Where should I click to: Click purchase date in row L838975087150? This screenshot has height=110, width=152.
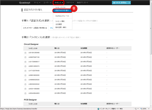coord(60,57)
